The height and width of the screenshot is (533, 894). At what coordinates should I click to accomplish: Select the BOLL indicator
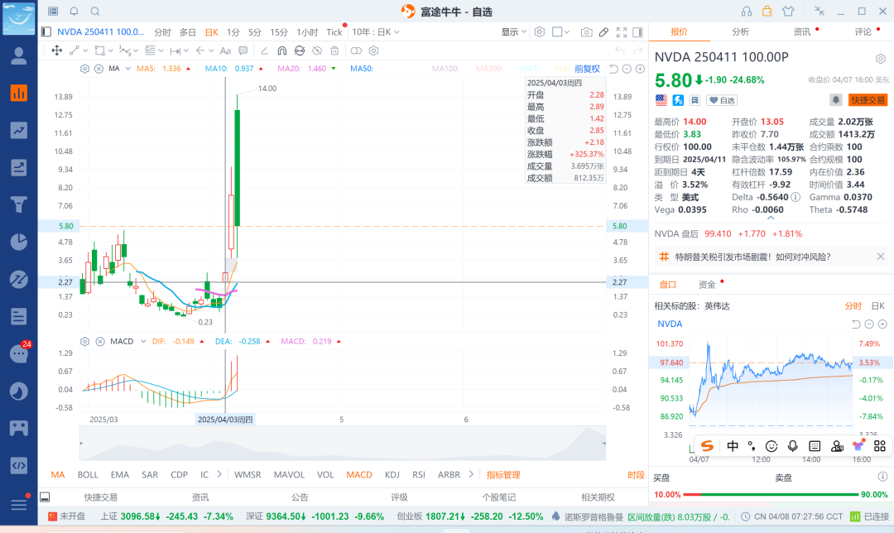(88, 474)
